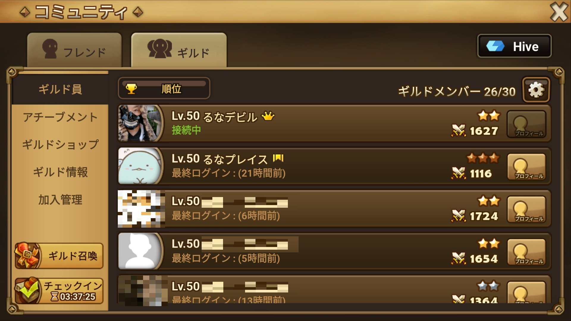The width and height of the screenshot is (571, 321).
Task: Switch to the ギルド tab
Action: [x=179, y=50]
